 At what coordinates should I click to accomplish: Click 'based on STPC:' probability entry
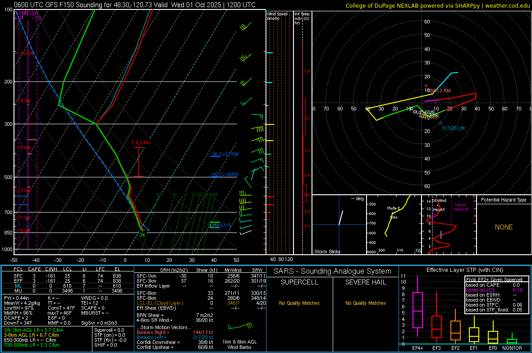[x=494, y=305]
